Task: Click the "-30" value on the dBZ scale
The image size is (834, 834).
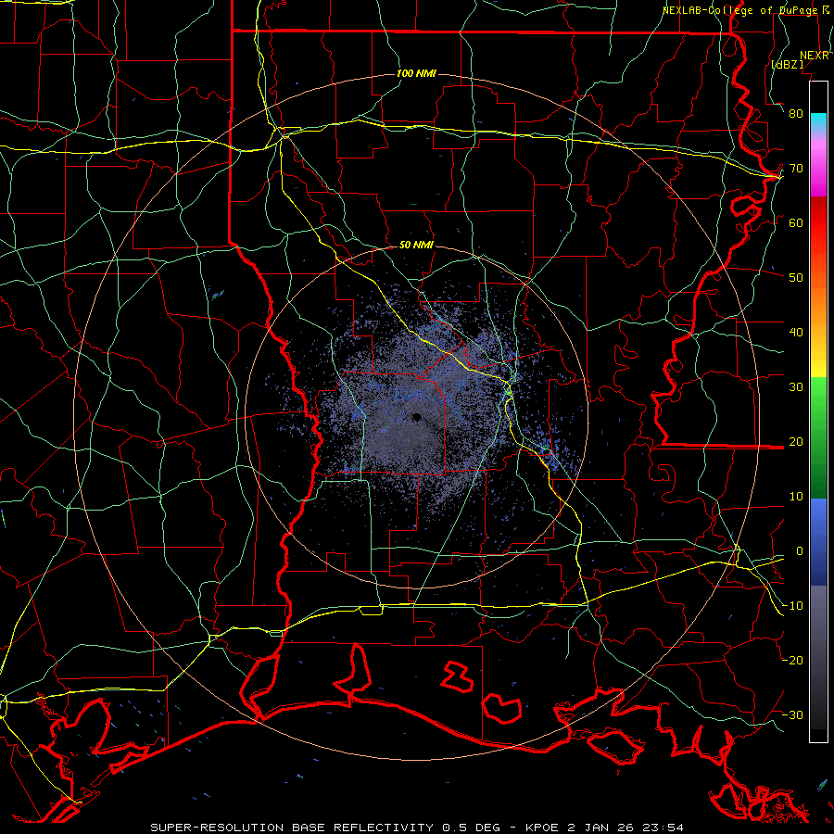Action: tap(792, 715)
